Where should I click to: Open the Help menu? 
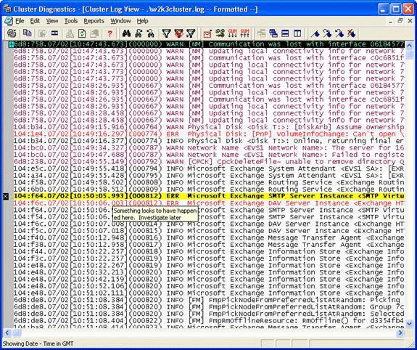click(143, 21)
